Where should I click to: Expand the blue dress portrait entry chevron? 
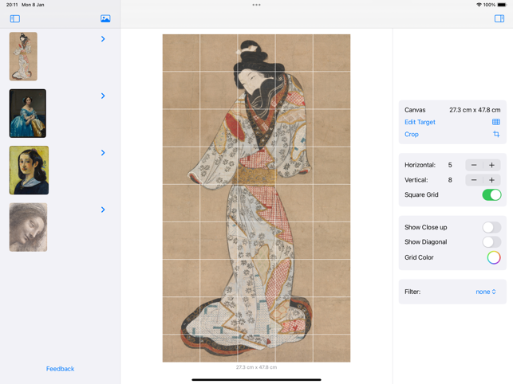click(x=103, y=96)
